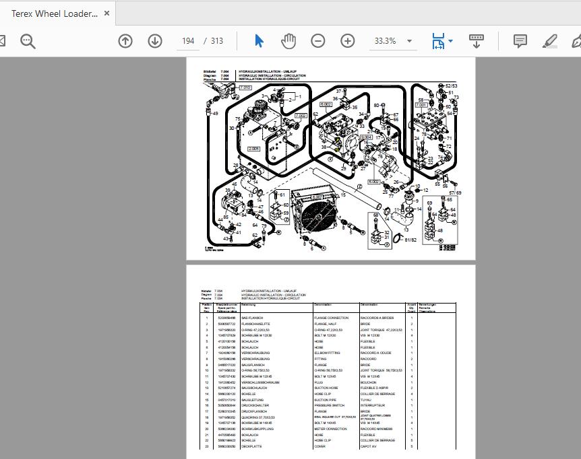The width and height of the screenshot is (581, 459).
Task: Click the page number field showing 194
Action: coord(188,41)
